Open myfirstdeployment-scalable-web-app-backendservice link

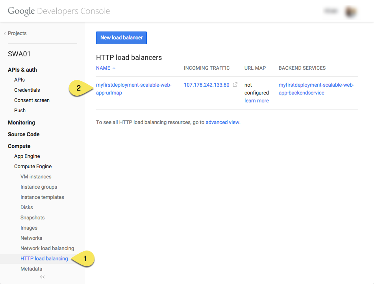(x=316, y=89)
